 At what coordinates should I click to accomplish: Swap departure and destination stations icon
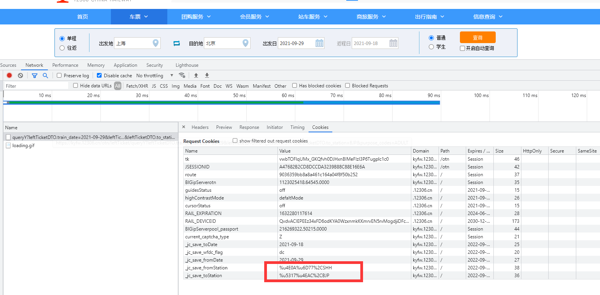pos(177,43)
